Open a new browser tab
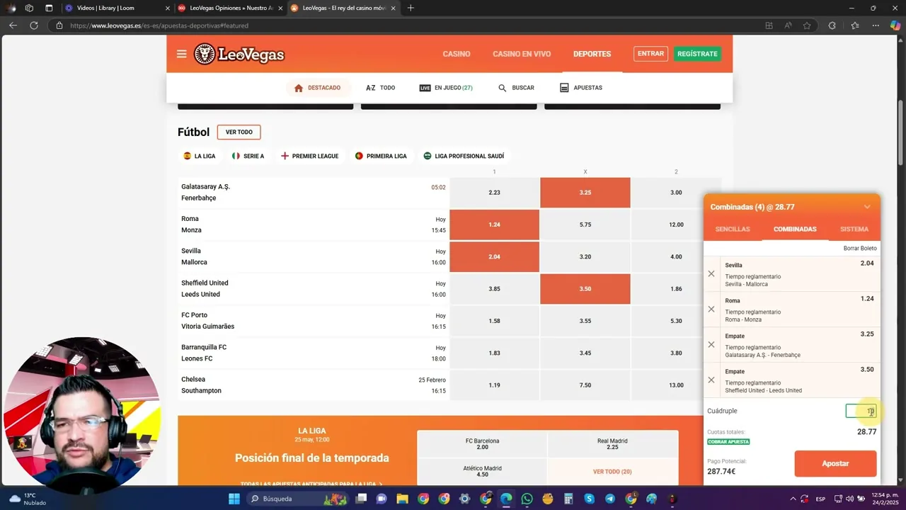Image resolution: width=906 pixels, height=510 pixels. pyautogui.click(x=411, y=8)
